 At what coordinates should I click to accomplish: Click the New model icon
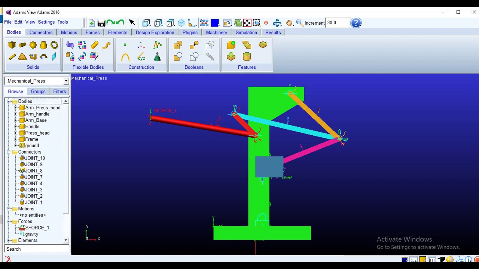click(x=92, y=23)
